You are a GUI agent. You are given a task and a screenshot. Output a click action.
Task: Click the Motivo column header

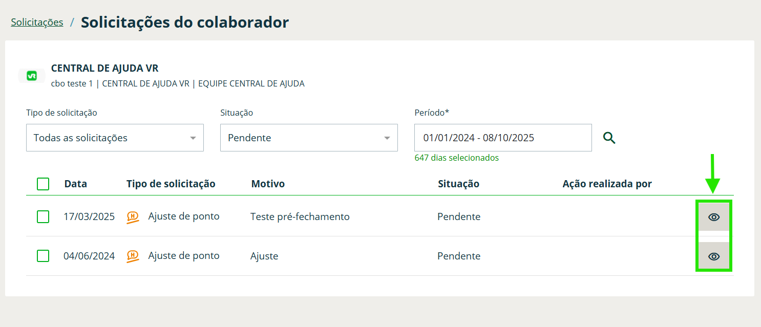(268, 184)
